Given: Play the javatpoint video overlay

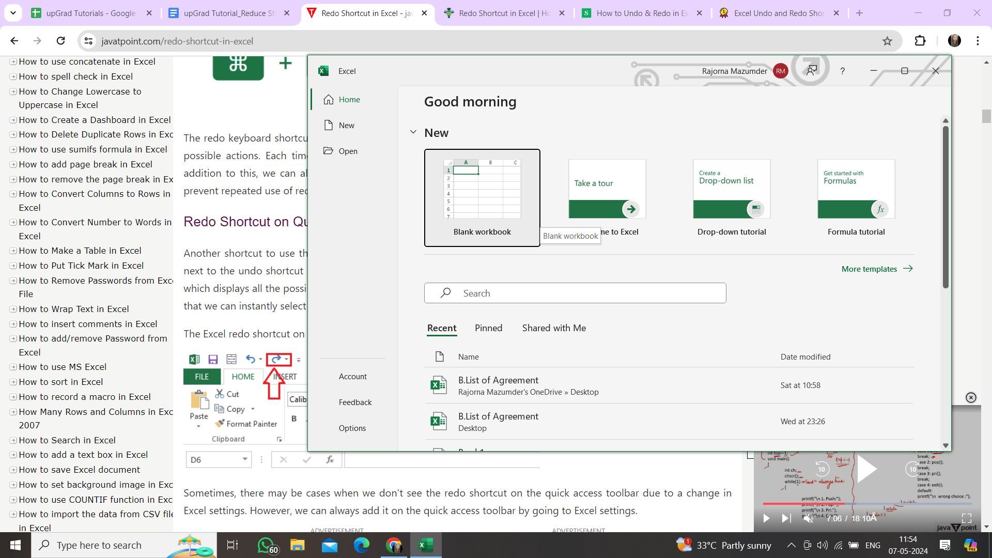Looking at the screenshot, I should point(866,470).
